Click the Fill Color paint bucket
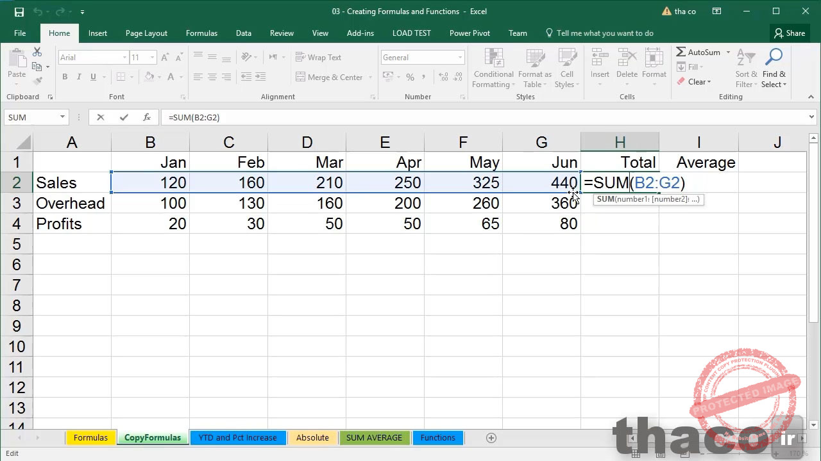The image size is (821, 461). point(149,77)
